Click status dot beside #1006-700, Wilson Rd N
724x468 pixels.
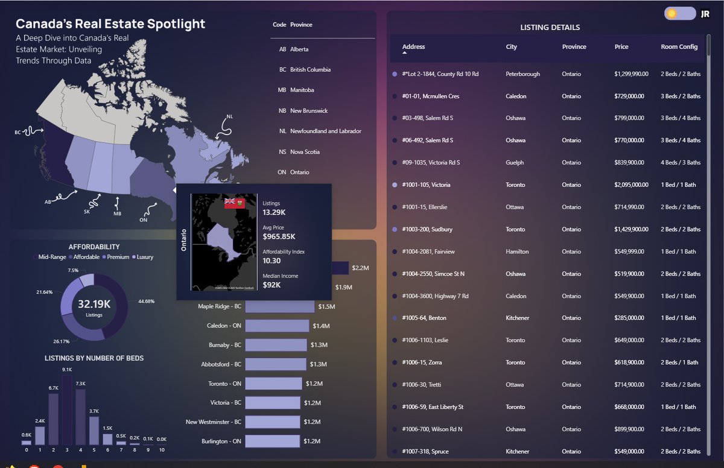pos(395,429)
